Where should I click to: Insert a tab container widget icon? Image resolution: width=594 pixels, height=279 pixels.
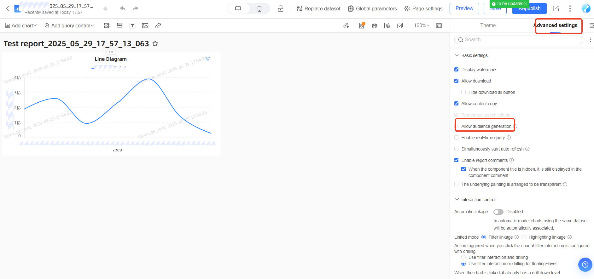pos(119,26)
